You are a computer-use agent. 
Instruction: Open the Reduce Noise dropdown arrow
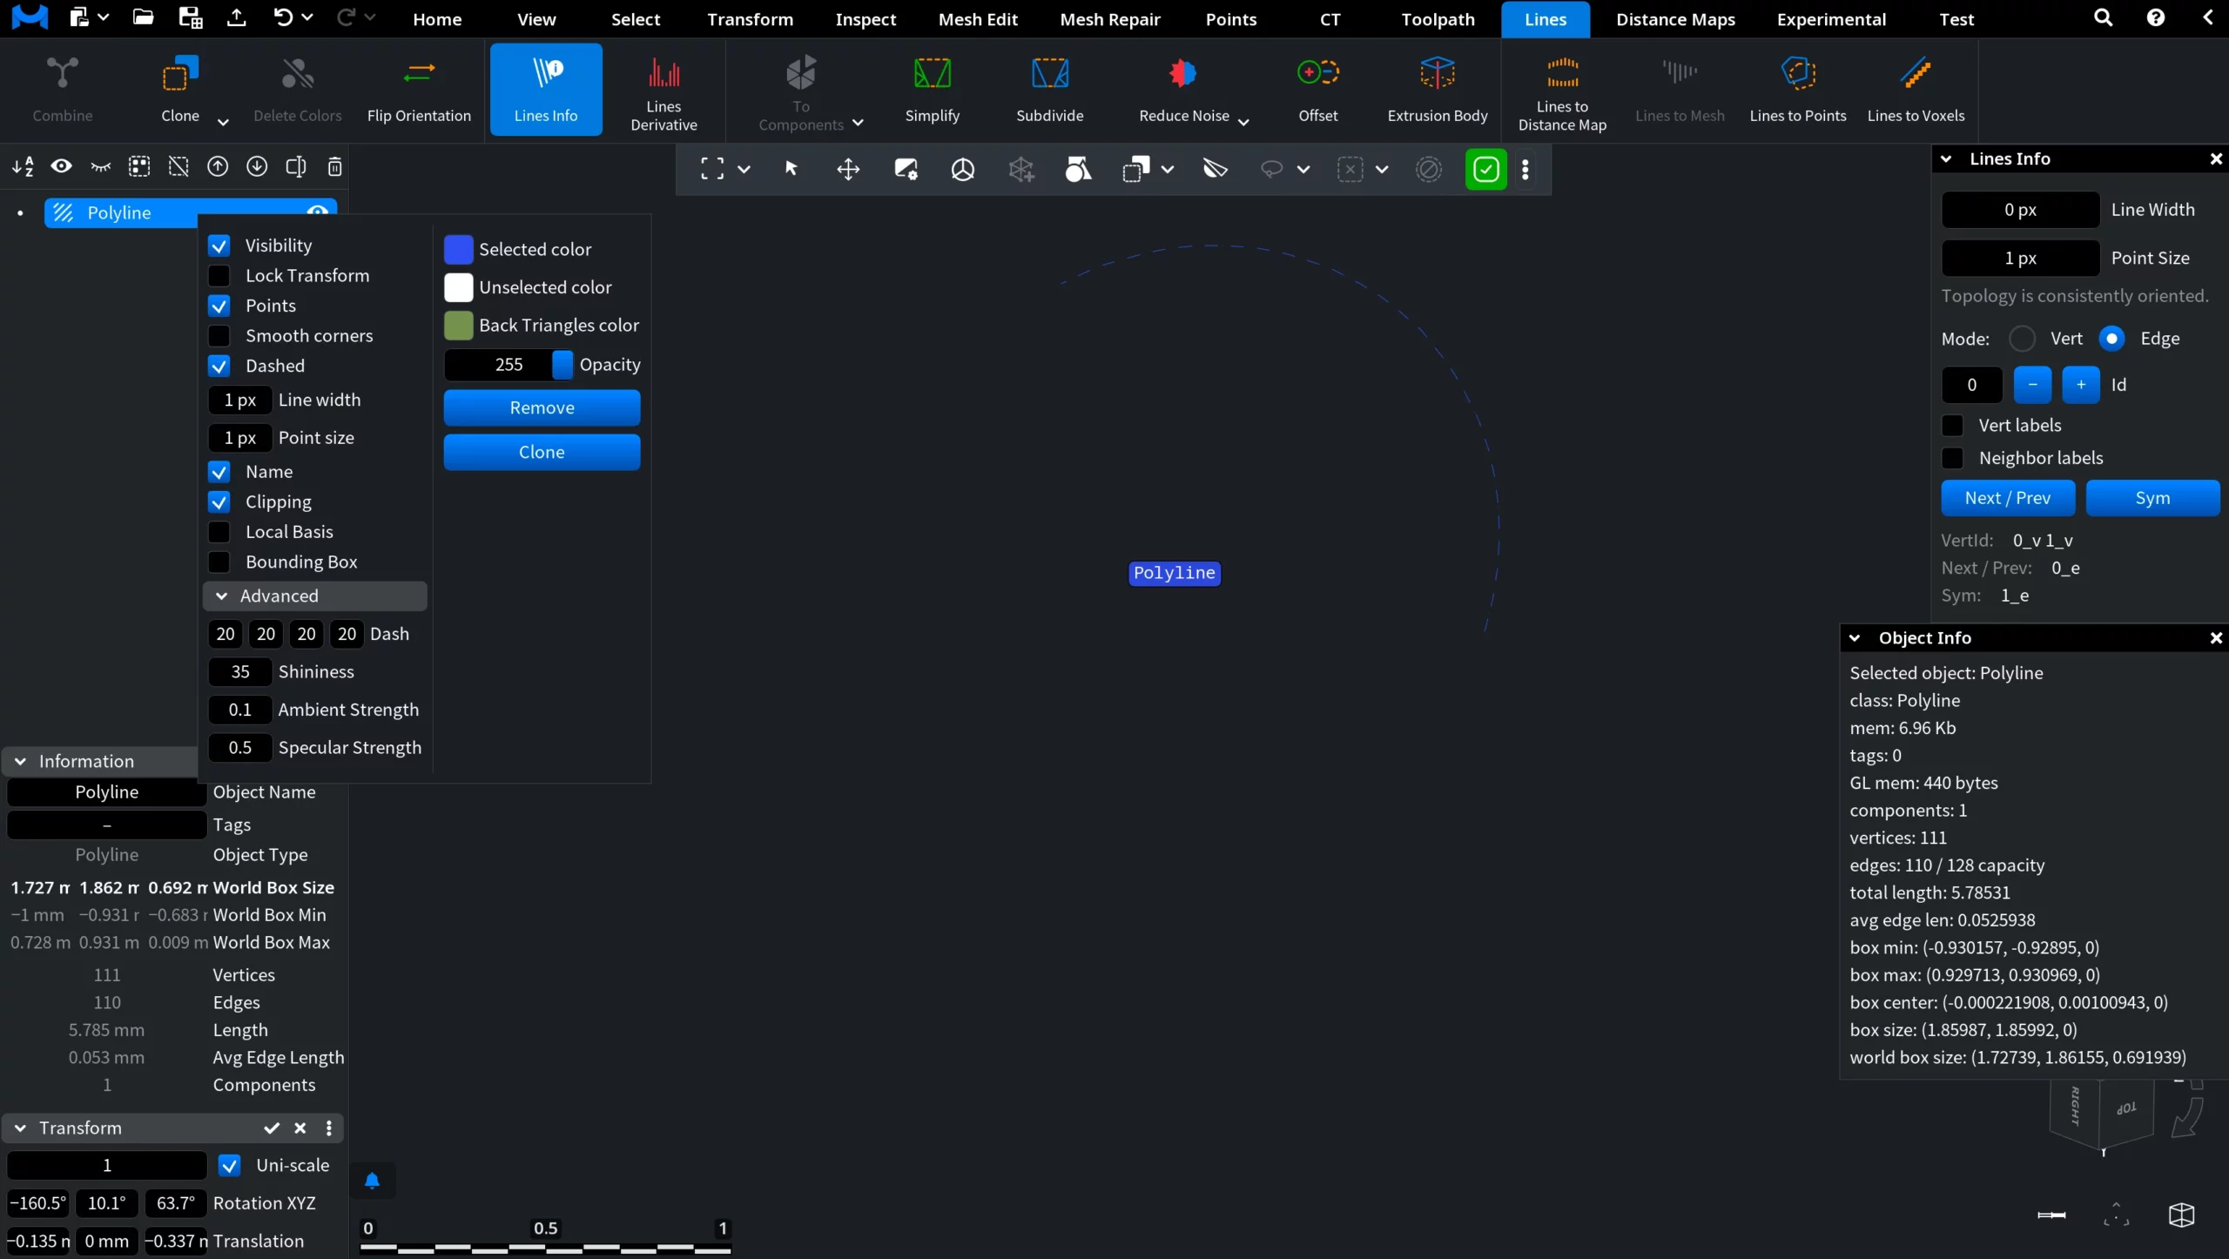[1243, 123]
